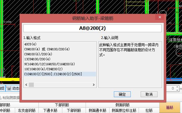Click the 动态 input toolbar icon
The width and height of the screenshot is (182, 113).
(x=9, y=88)
